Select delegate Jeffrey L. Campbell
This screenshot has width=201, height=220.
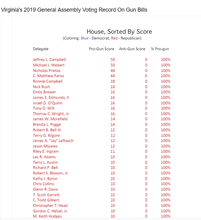[49, 60]
